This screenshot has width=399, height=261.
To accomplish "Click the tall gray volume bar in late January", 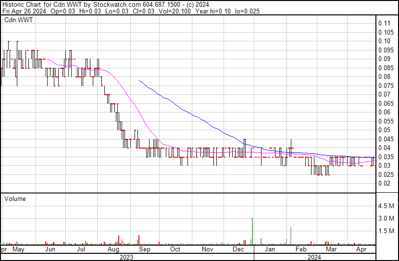I will pos(291,236).
